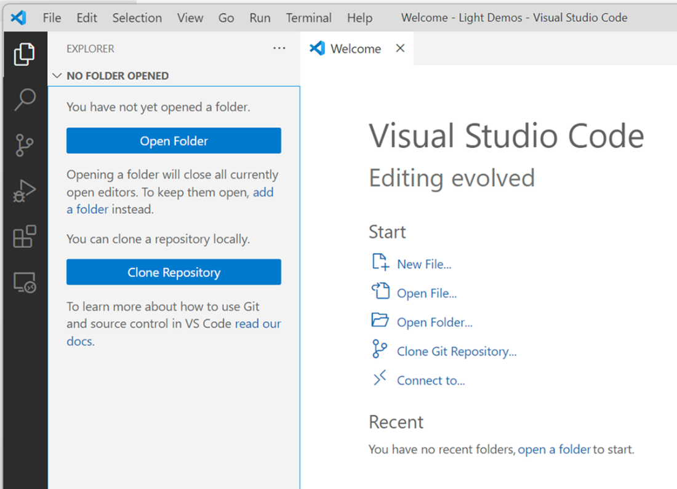Click the VS Code logo in title bar
677x489 pixels.
click(18, 18)
